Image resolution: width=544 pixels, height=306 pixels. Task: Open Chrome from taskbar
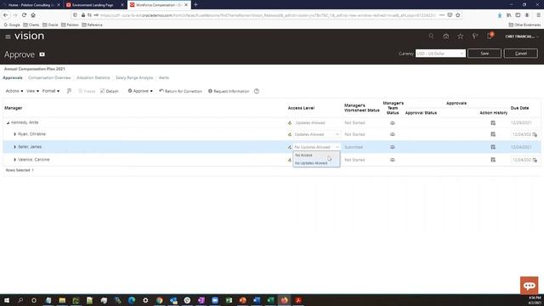pyautogui.click(x=159, y=300)
